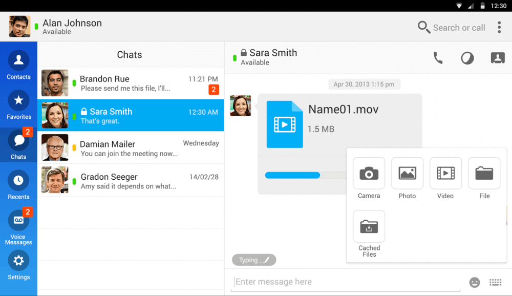Select the Sara Smith chat row

point(131,115)
